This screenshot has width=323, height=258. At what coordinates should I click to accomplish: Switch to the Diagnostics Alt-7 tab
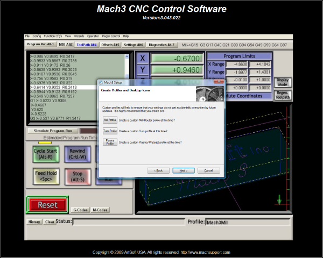pos(162,45)
